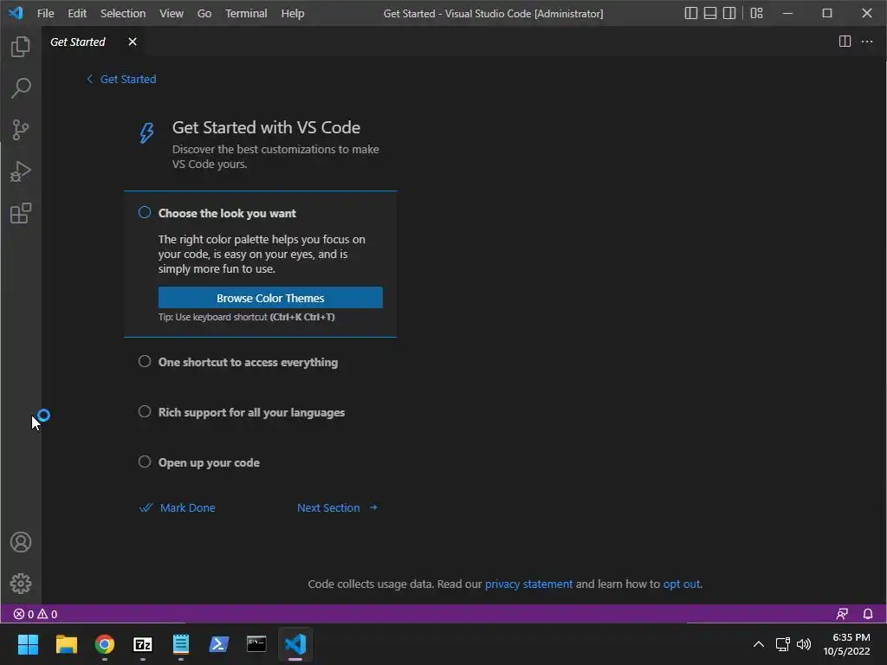The width and height of the screenshot is (887, 665).
Task: Open Windows Start menu
Action: coord(29,644)
